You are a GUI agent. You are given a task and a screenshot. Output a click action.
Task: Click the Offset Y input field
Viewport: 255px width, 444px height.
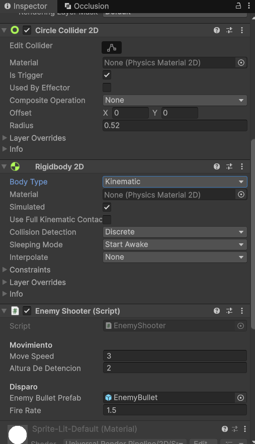pos(180,113)
